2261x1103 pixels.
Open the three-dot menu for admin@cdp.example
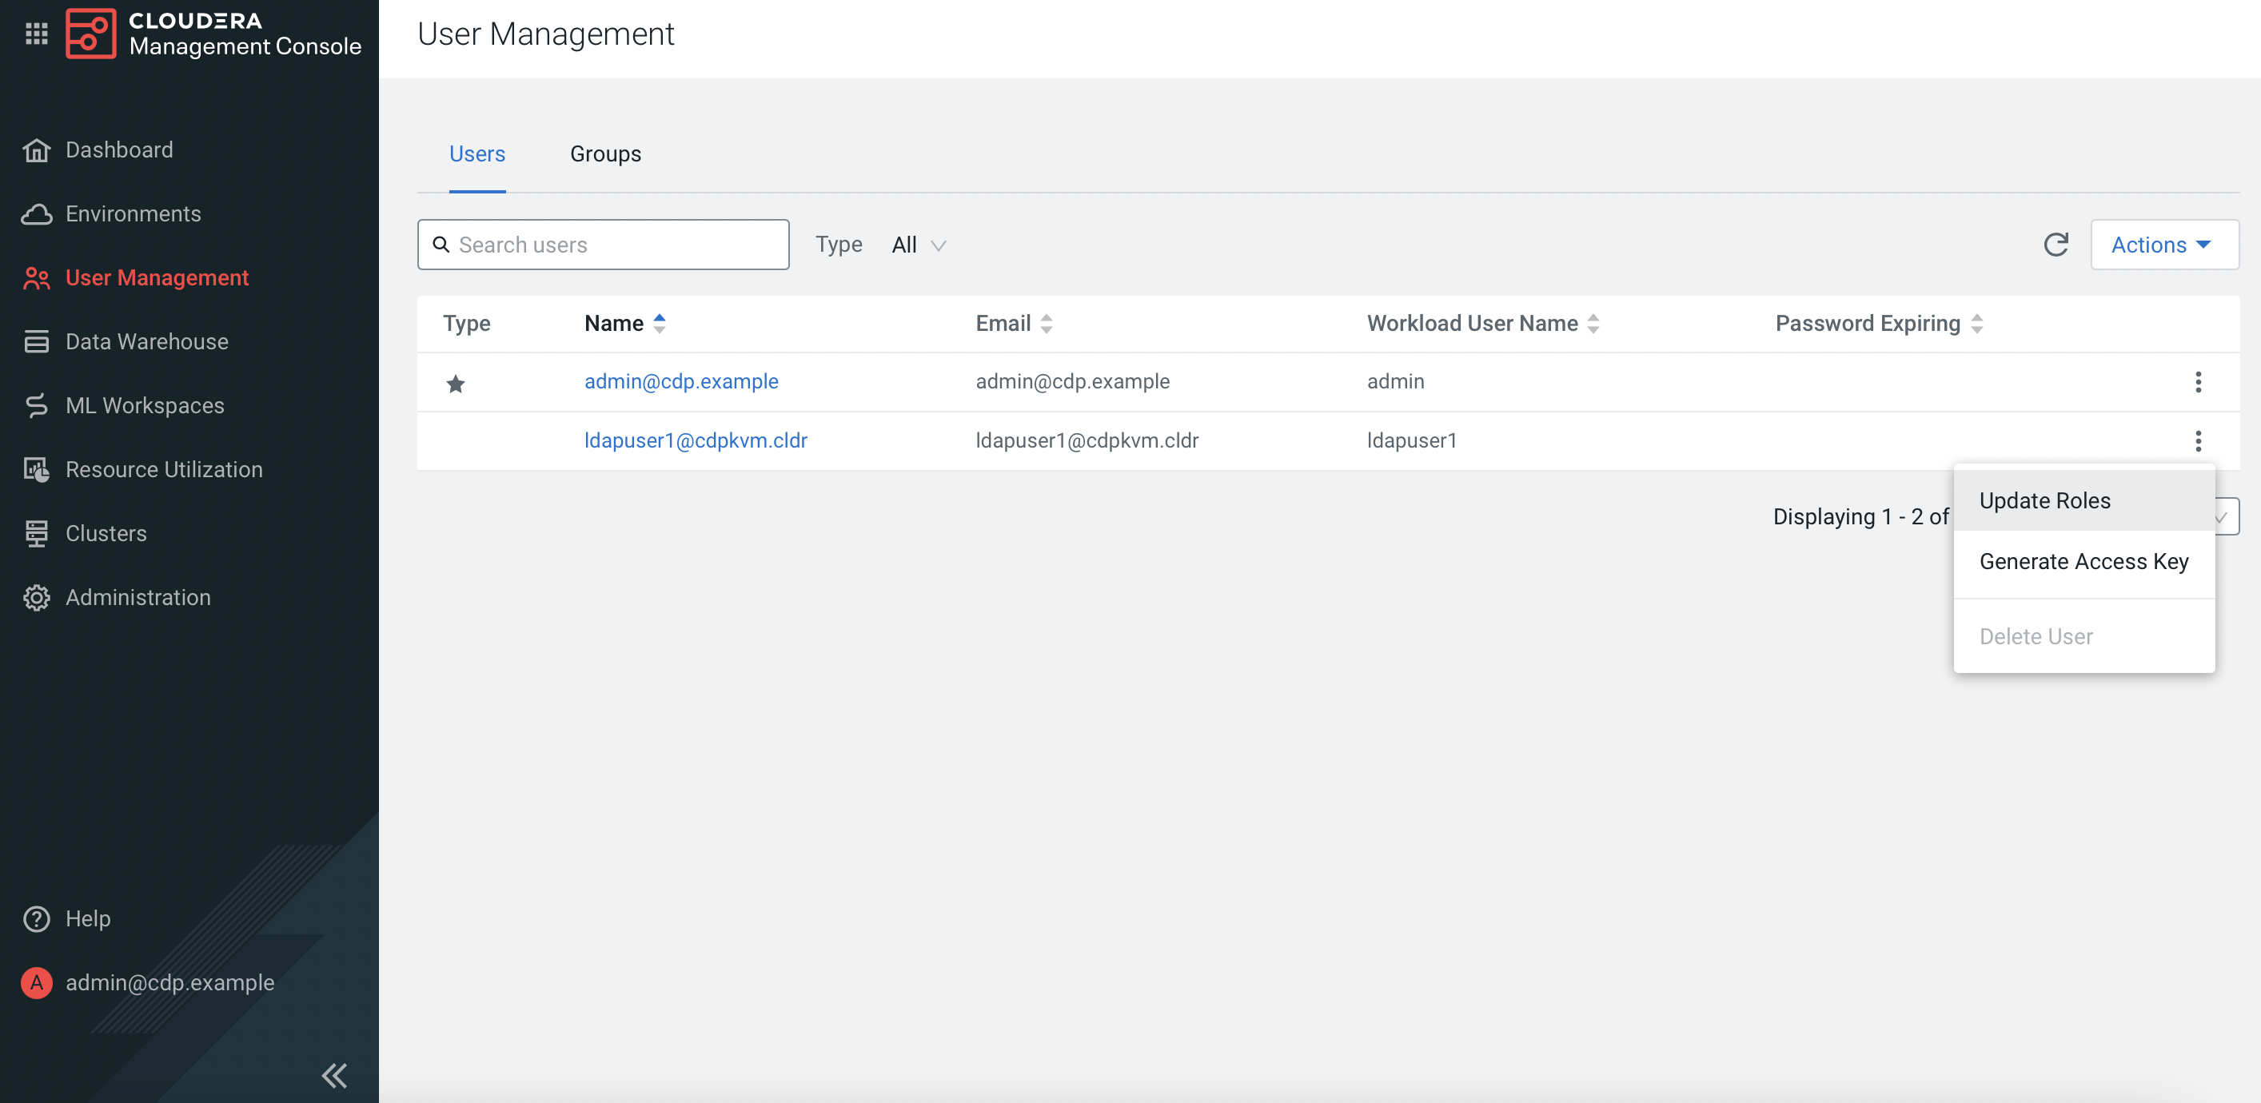2198,382
